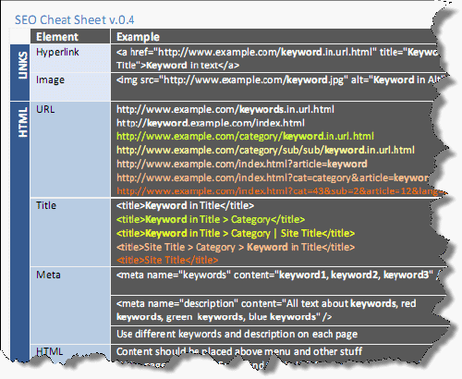Click the img src keyword.jpg example
Image resolution: width=462 pixels, height=379 pixels.
[280, 80]
